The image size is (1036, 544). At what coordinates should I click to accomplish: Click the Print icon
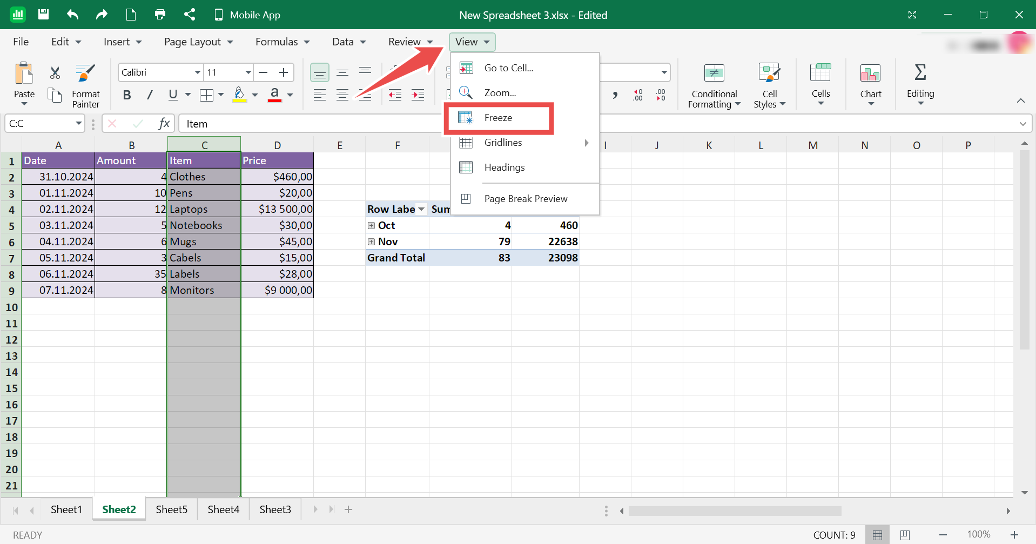pyautogui.click(x=160, y=15)
